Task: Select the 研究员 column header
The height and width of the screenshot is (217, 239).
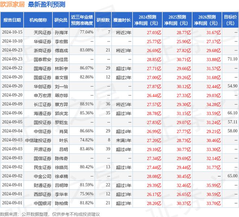Action: [x=61, y=20]
